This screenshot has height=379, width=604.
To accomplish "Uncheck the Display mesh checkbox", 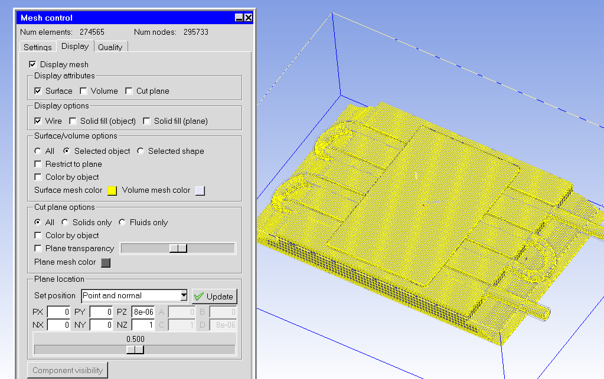I will (32, 64).
